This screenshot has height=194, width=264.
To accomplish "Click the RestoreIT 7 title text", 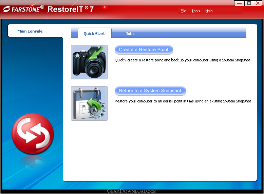I will (x=71, y=9).
